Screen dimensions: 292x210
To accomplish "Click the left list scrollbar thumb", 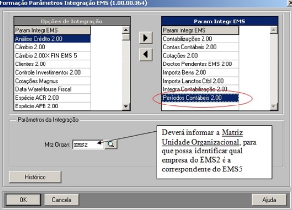I will (126, 37).
